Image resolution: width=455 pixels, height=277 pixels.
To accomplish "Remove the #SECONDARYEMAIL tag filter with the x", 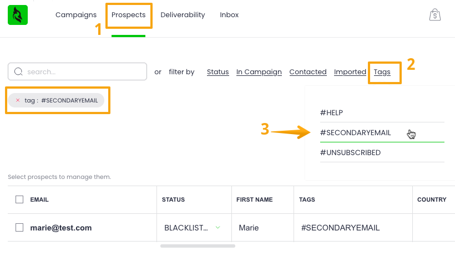I will point(18,100).
